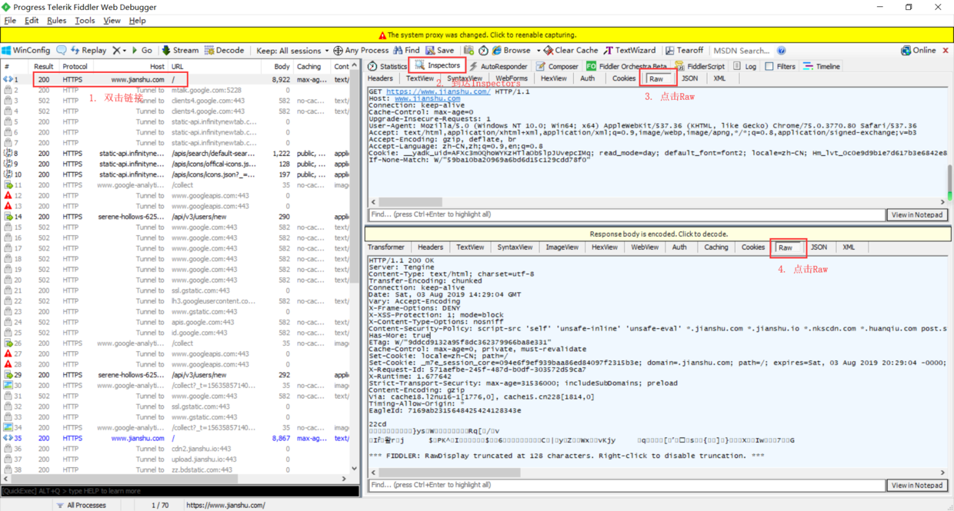Sort sessions by Result column header

(43, 67)
